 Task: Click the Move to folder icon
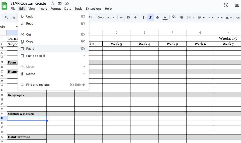pos(60,3)
